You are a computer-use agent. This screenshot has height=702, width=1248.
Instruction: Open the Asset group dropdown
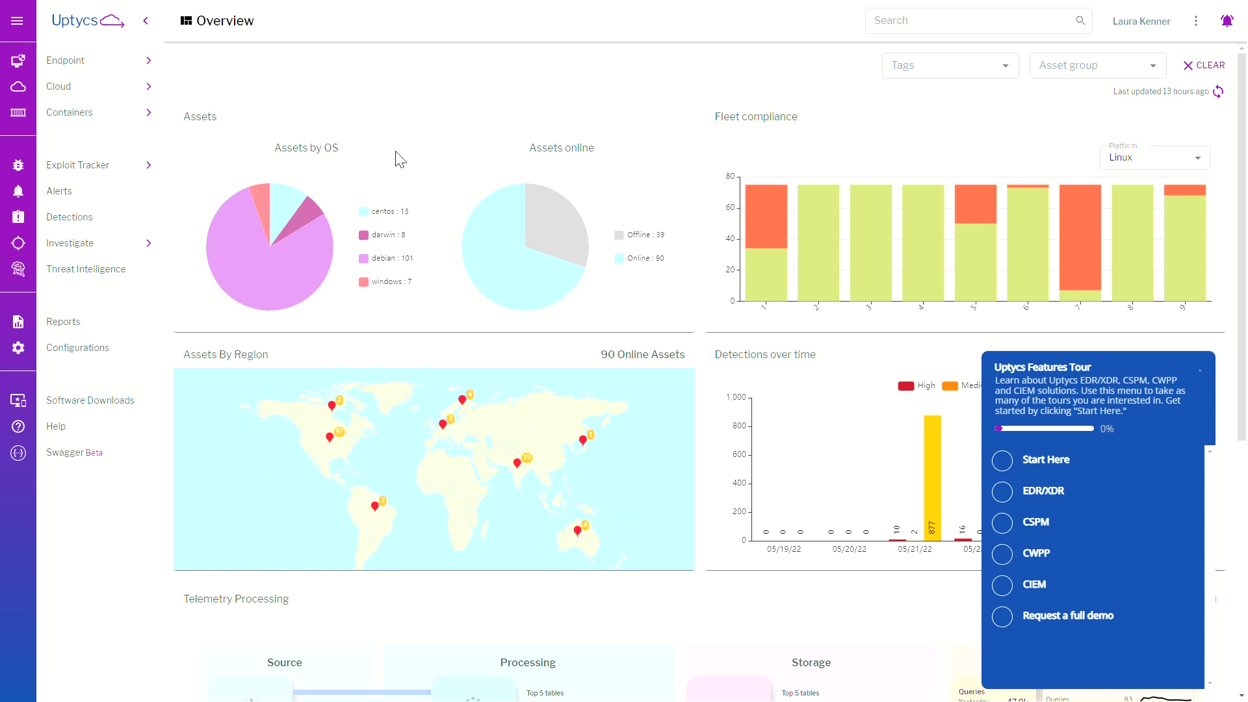pos(1098,66)
